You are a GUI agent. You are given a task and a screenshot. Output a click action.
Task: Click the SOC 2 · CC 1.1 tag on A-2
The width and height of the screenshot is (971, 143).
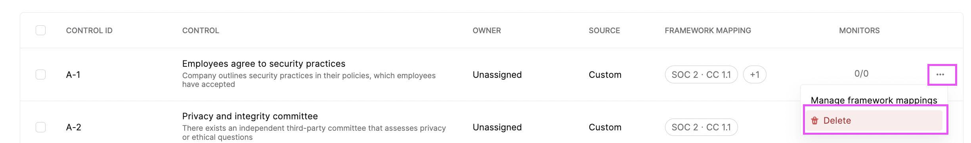[701, 127]
